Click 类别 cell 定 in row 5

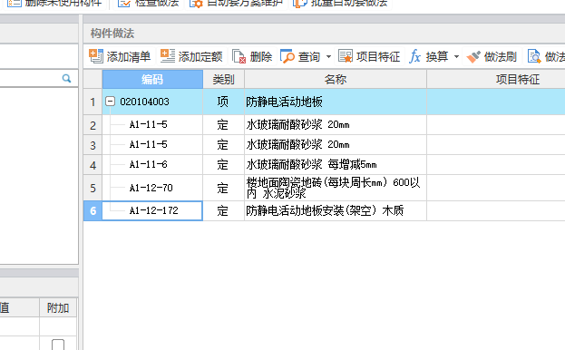(x=223, y=188)
